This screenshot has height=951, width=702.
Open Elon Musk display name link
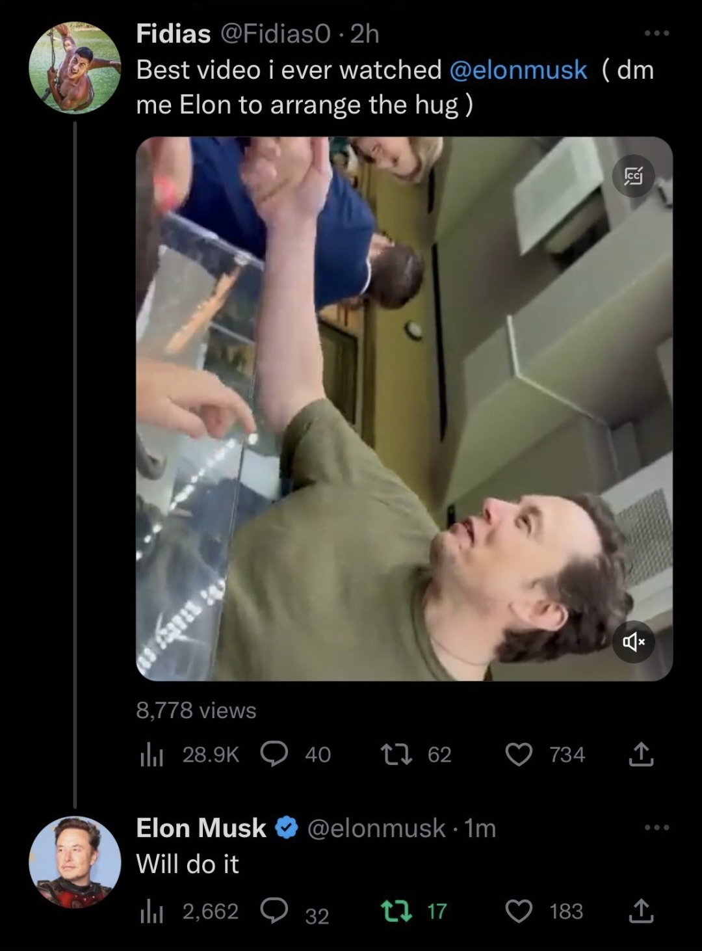[x=201, y=828]
